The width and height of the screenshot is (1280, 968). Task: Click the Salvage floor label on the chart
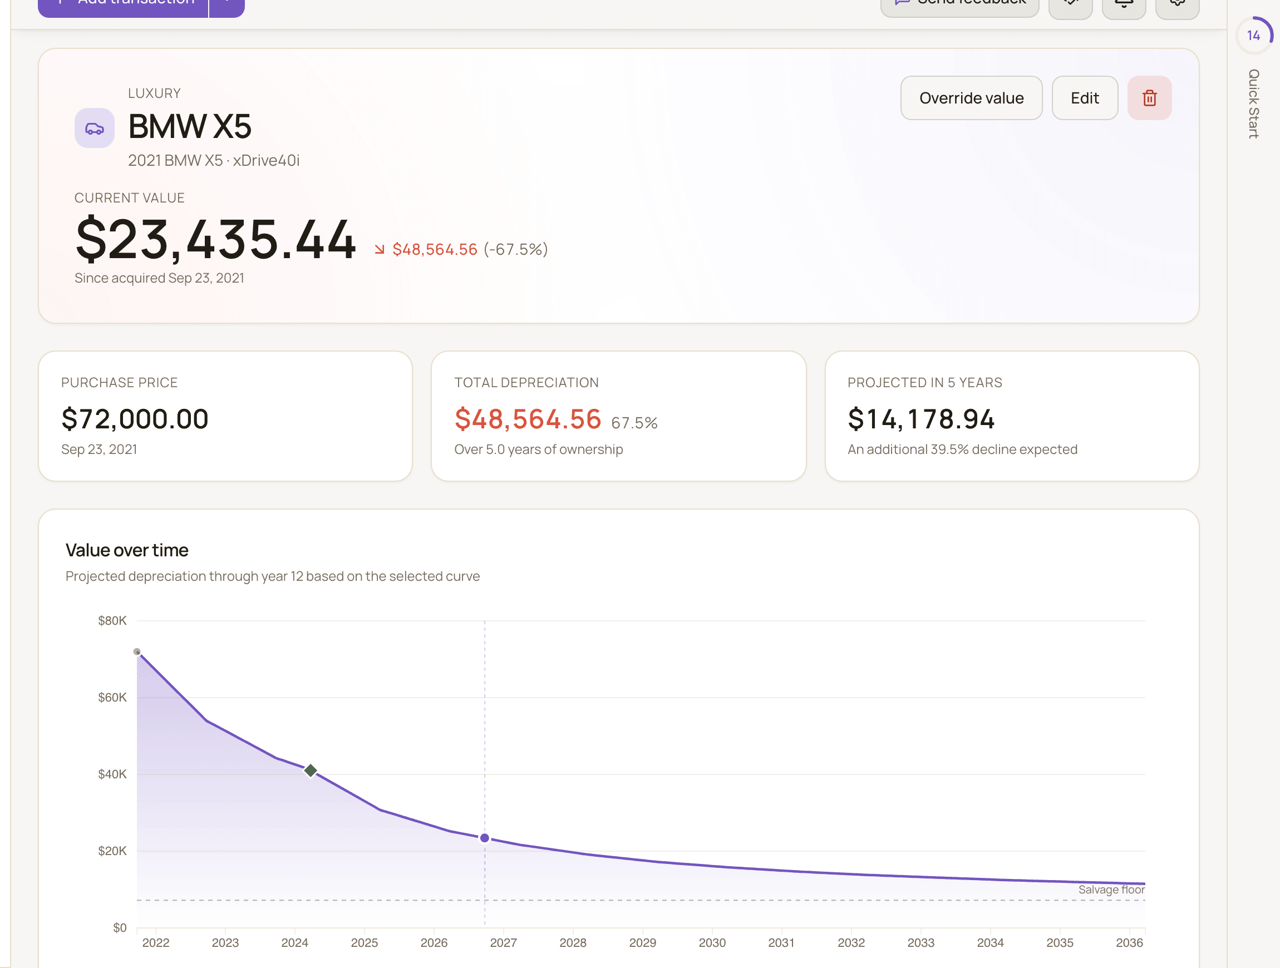pos(1111,890)
